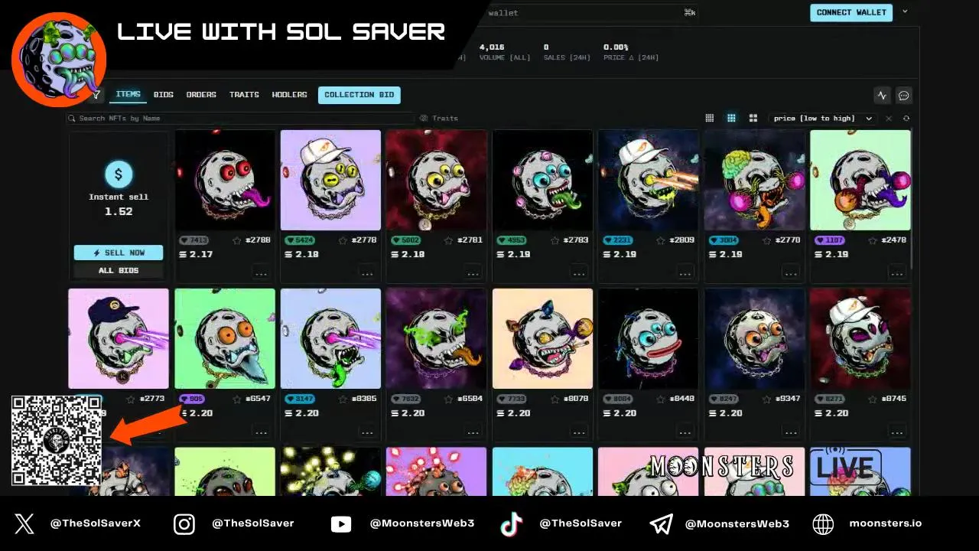Star NFT #2781 as favorite
The width and height of the screenshot is (979, 551).
[x=449, y=240]
